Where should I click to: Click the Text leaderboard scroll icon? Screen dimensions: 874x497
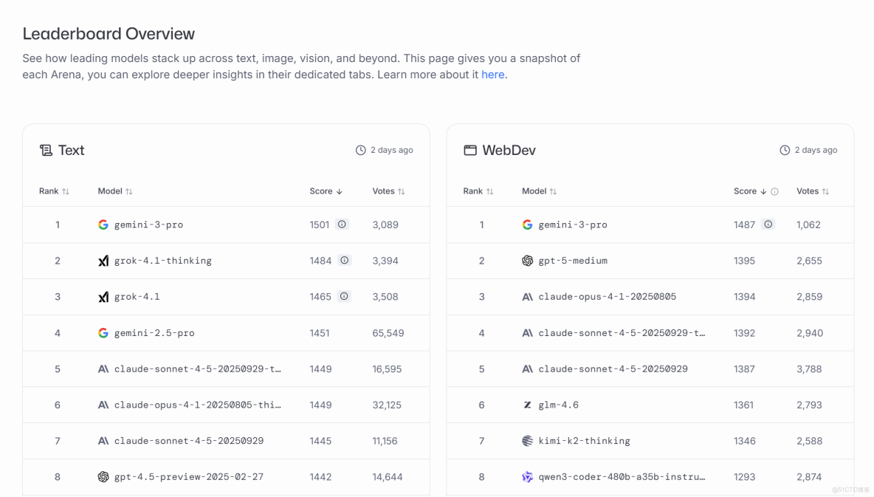click(x=47, y=150)
